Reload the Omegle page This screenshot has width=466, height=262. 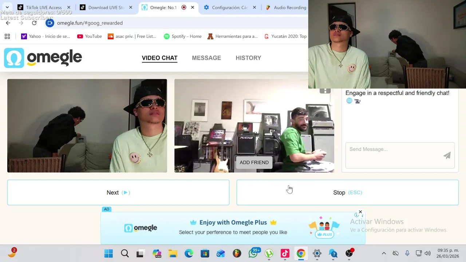click(34, 23)
